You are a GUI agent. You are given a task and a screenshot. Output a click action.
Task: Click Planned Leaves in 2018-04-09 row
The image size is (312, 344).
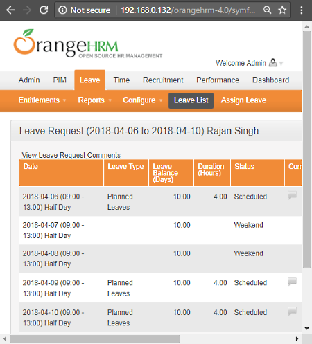tap(120, 288)
